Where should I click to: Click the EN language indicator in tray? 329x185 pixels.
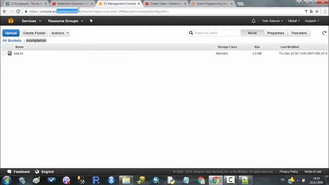coord(283,180)
